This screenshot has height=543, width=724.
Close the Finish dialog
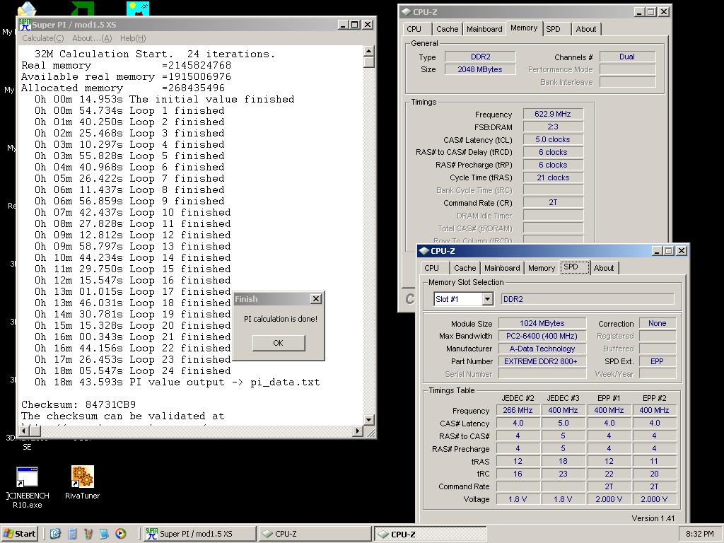point(316,299)
